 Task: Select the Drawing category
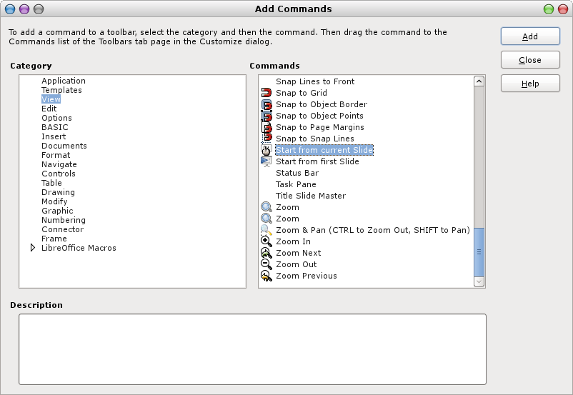58,192
